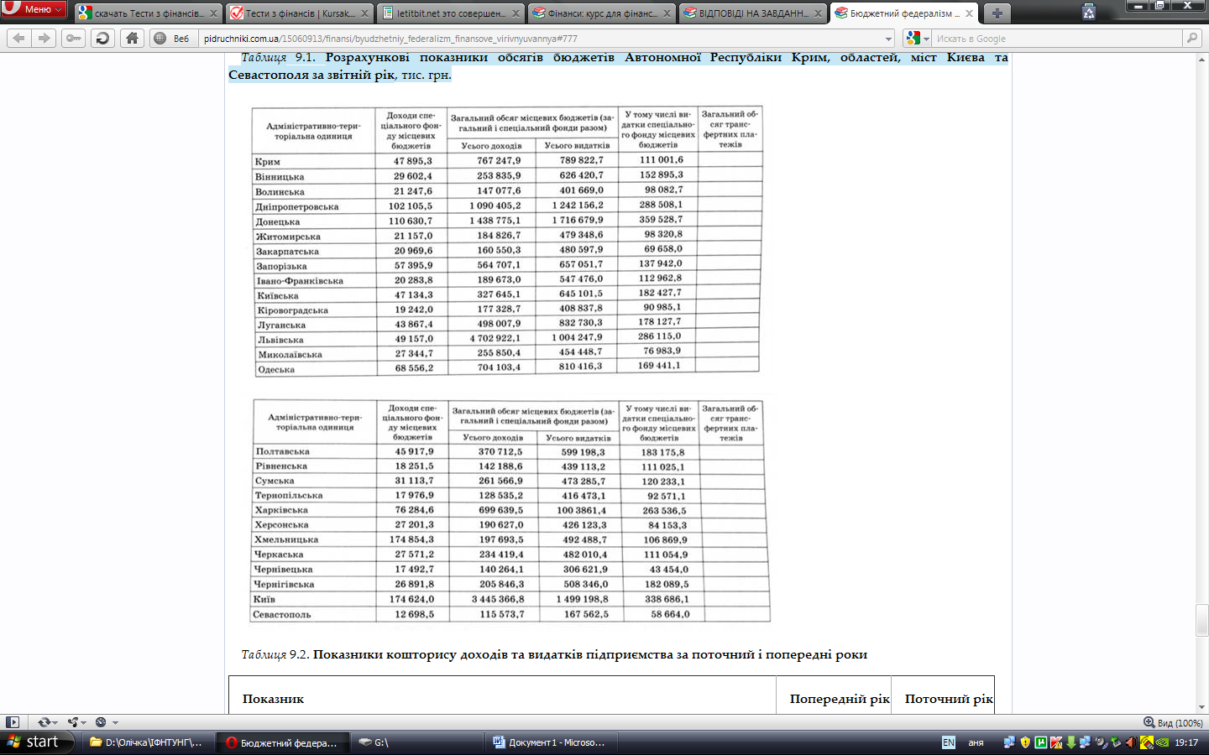
Task: Expand the address bar history dropdown
Action: point(888,39)
